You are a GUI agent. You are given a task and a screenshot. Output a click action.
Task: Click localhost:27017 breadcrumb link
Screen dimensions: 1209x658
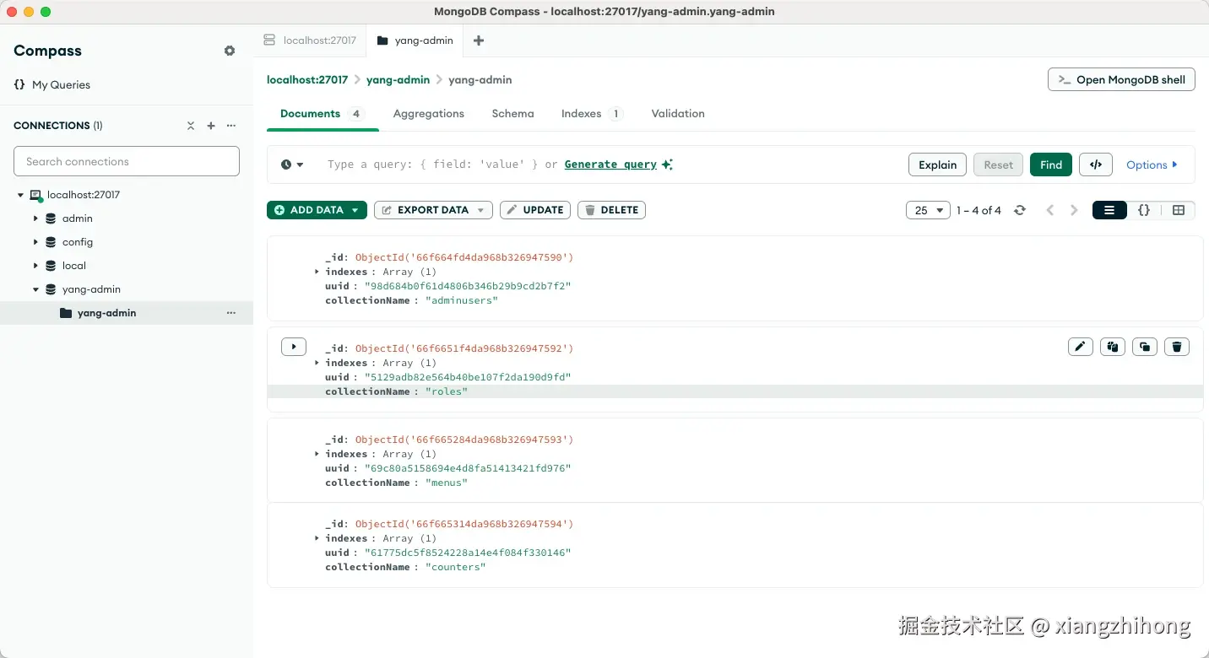[x=307, y=80]
